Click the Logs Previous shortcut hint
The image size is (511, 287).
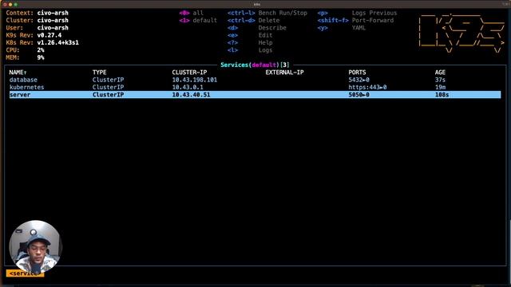point(374,13)
